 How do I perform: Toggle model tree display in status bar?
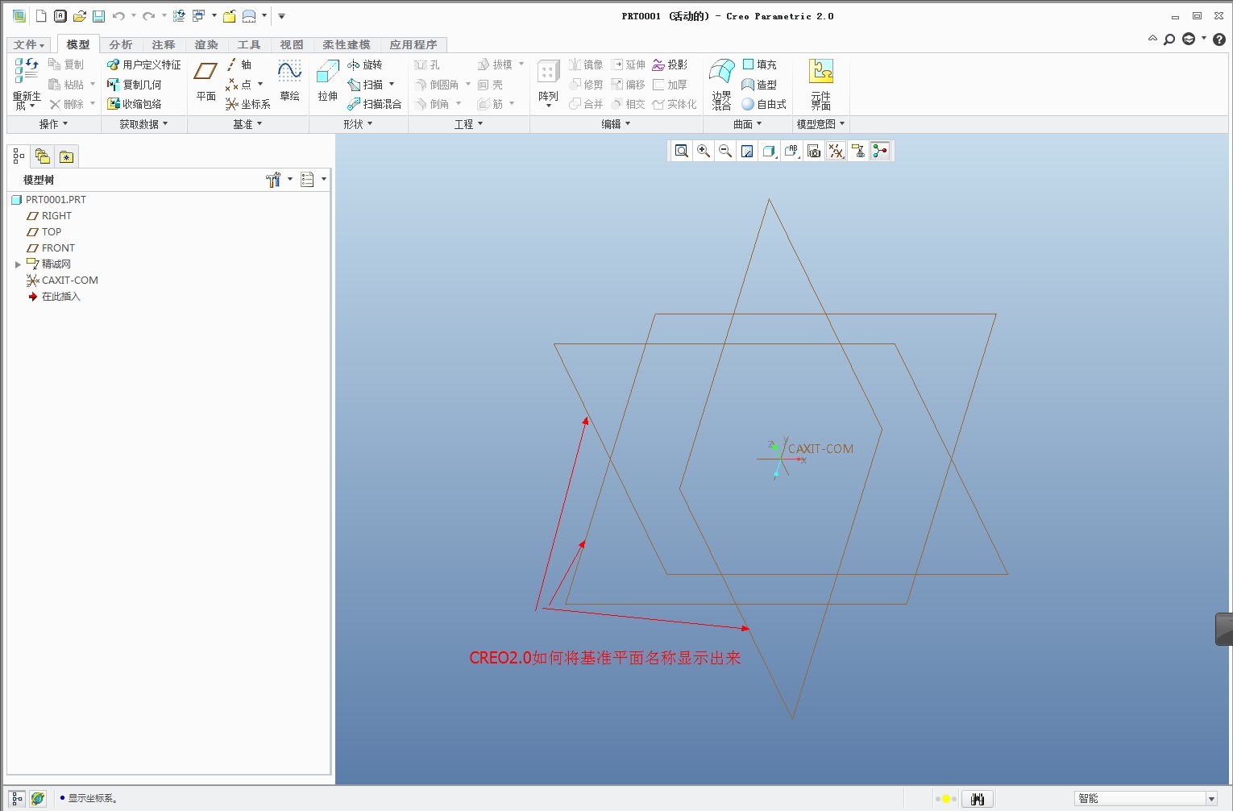click(x=17, y=798)
